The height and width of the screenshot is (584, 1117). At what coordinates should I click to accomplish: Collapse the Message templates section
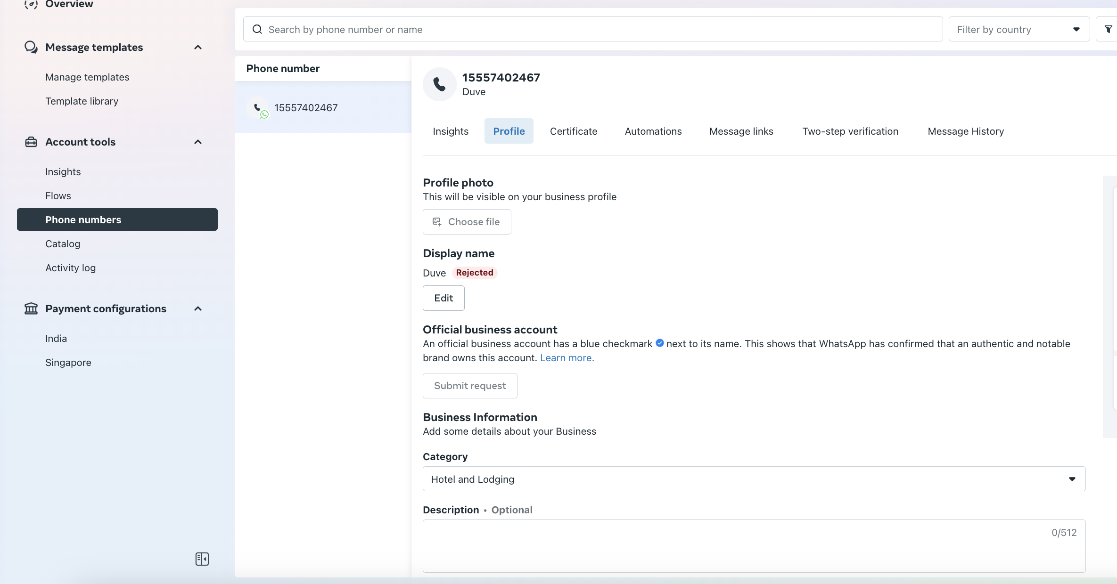198,47
